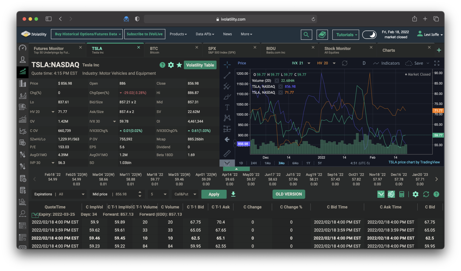Increase Mid price with the up stepper
The image size is (461, 271).
(140, 192)
